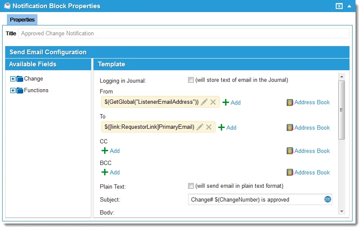Expand the Change folder tree node

[x=12, y=79]
